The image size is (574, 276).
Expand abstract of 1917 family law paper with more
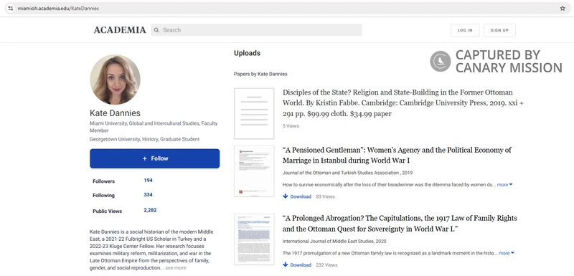506,253
